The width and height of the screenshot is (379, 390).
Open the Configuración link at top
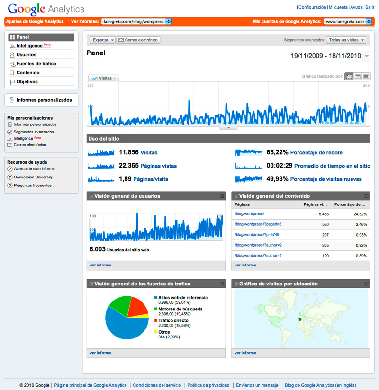pyautogui.click(x=312, y=7)
